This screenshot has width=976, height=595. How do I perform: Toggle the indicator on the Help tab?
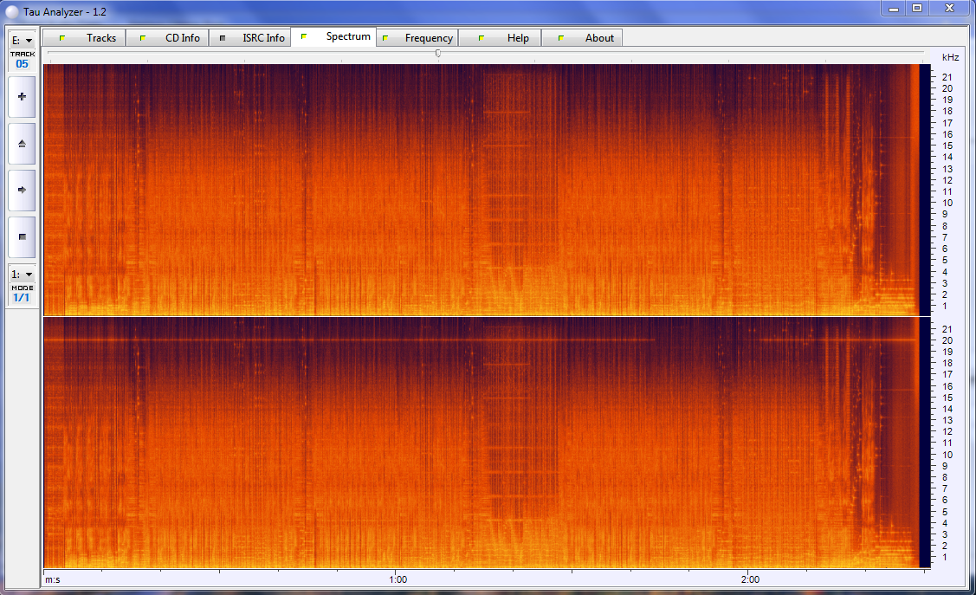click(482, 37)
